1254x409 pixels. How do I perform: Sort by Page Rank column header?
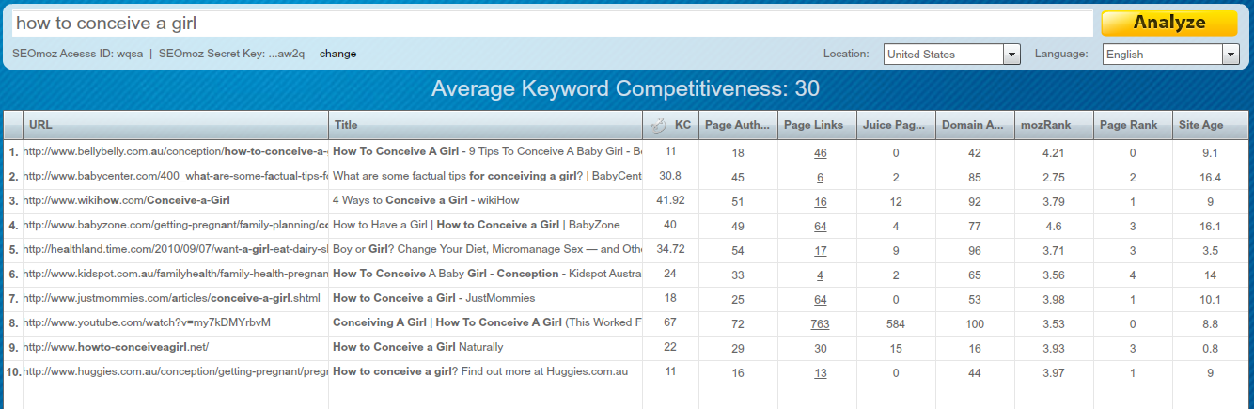click(1133, 125)
